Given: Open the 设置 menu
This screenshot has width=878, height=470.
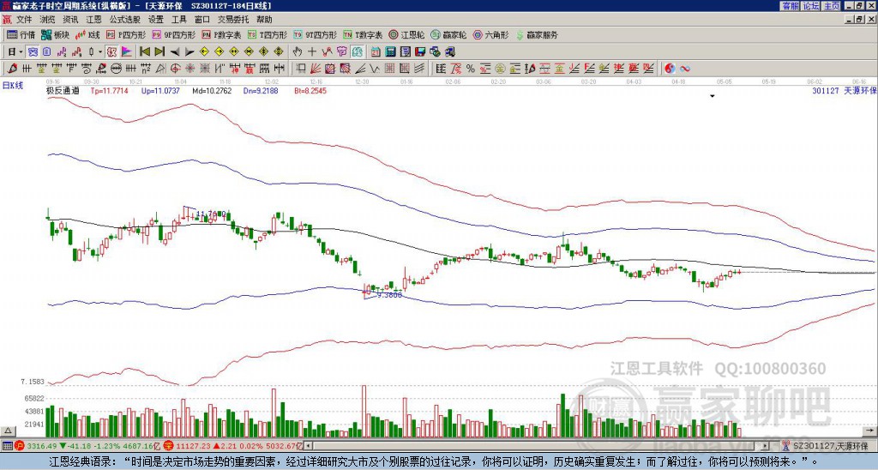Looking at the screenshot, I should [x=156, y=20].
